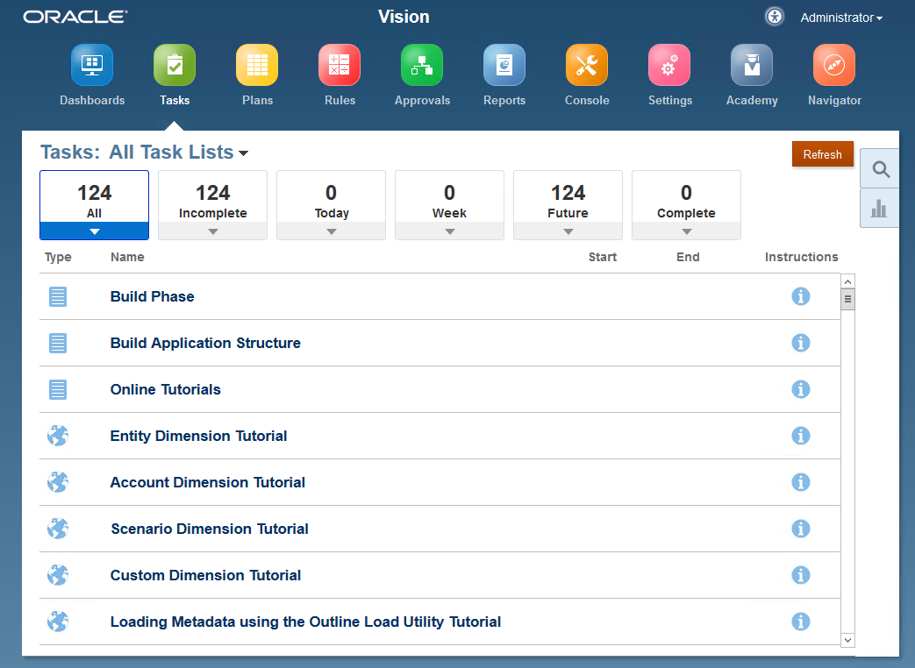Viewport: 915px width, 668px height.
Task: Show instructions for Loading Metadata Tutorial
Action: (801, 622)
